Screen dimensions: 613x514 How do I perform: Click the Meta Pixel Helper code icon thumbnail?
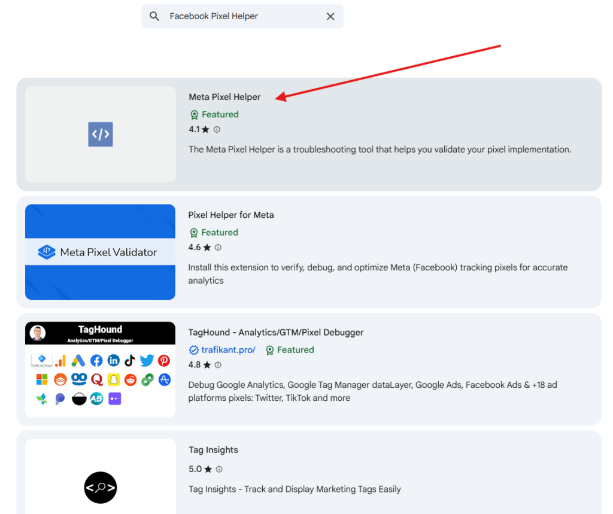pos(101,134)
